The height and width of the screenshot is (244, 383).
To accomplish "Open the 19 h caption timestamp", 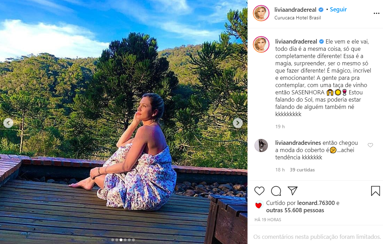I will coord(280,126).
